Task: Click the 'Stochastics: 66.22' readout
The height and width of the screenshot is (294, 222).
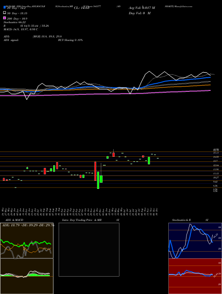Action: tap(15, 22)
